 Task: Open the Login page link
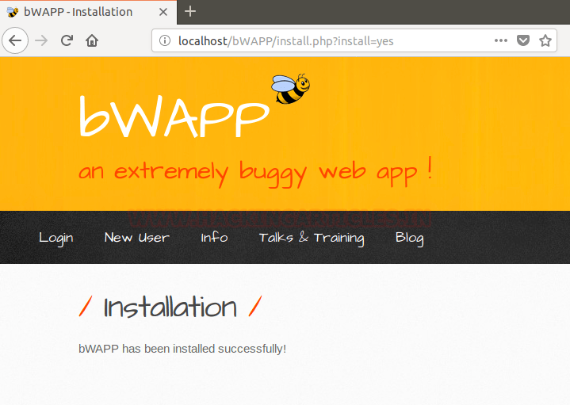point(56,238)
